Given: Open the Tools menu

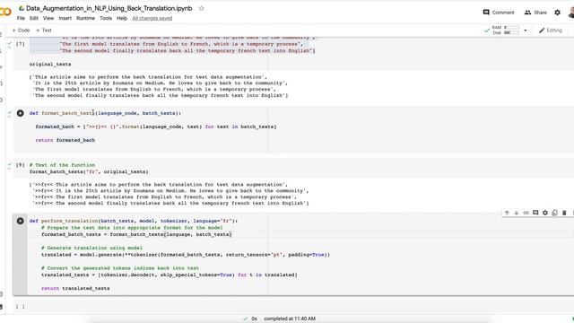Looking at the screenshot, I should point(106,18).
